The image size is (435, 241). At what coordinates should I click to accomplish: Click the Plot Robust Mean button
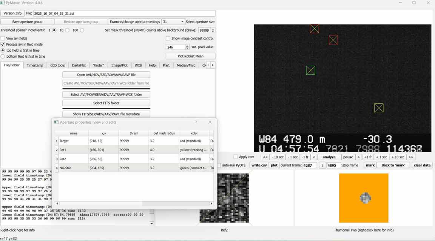pyautogui.click(x=190, y=56)
